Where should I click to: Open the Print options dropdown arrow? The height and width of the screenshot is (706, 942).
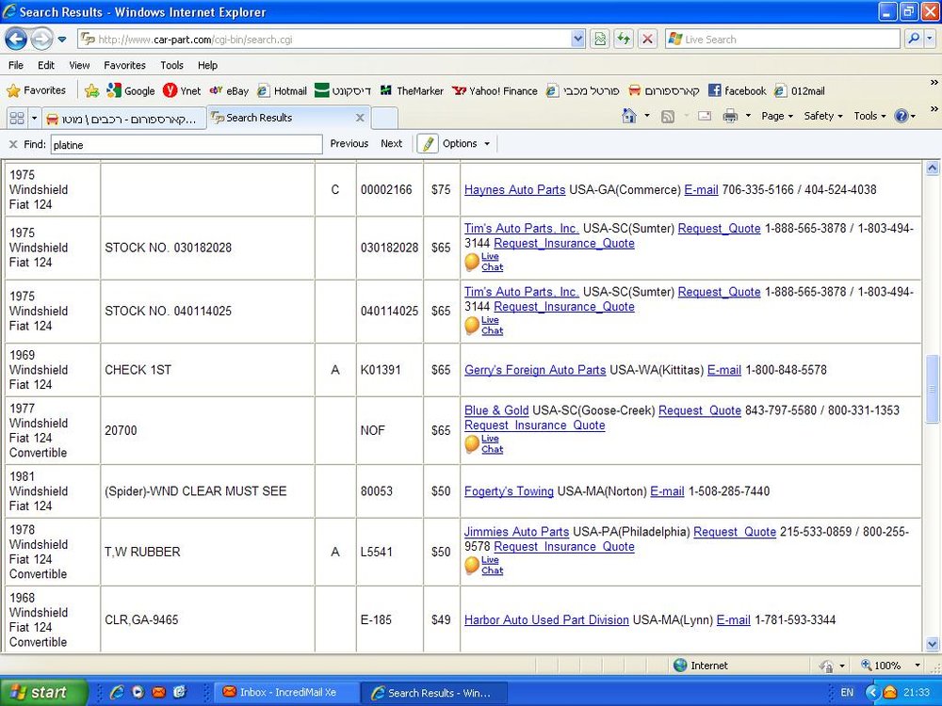click(748, 116)
